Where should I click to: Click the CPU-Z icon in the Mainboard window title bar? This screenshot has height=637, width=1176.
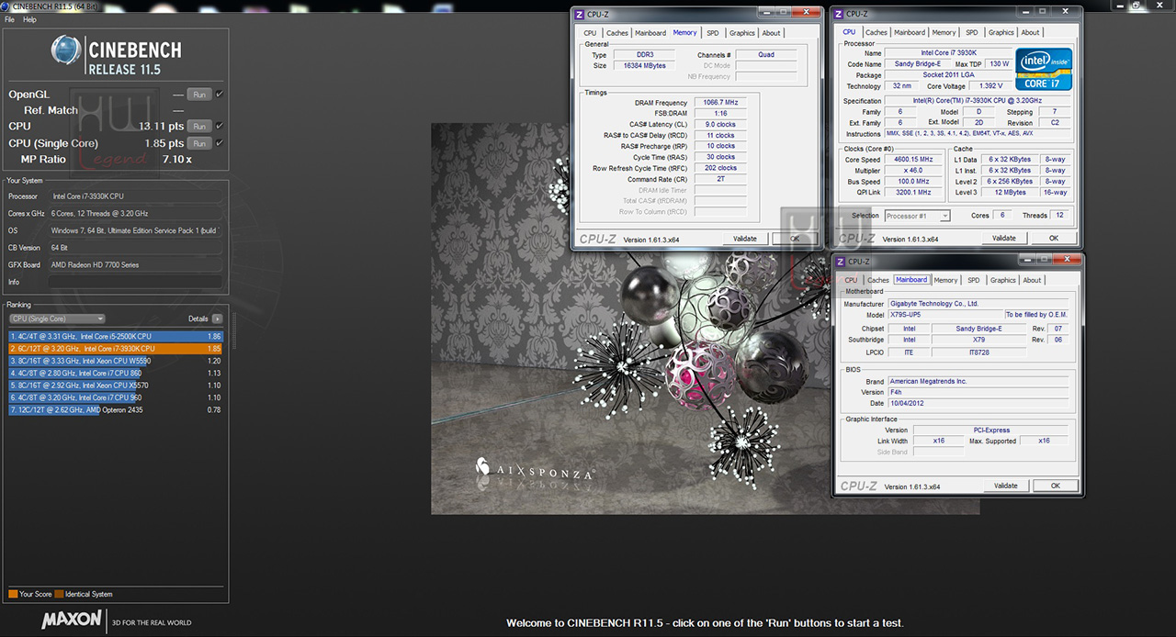click(x=839, y=262)
